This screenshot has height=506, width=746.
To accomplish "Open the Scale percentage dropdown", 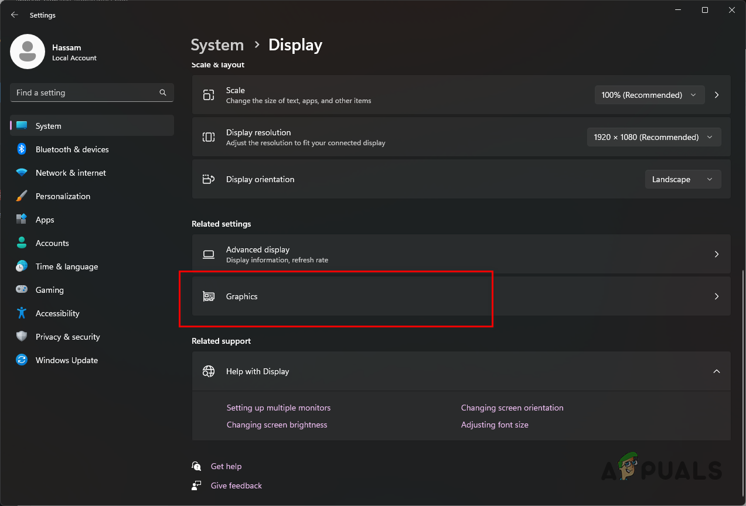I will point(649,94).
